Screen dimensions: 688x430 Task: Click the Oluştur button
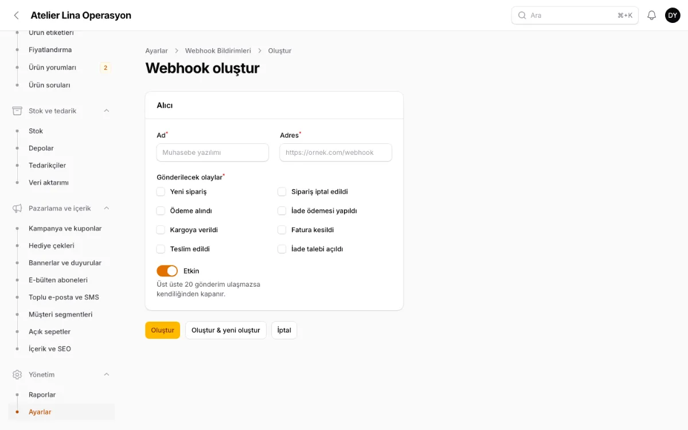(162, 330)
